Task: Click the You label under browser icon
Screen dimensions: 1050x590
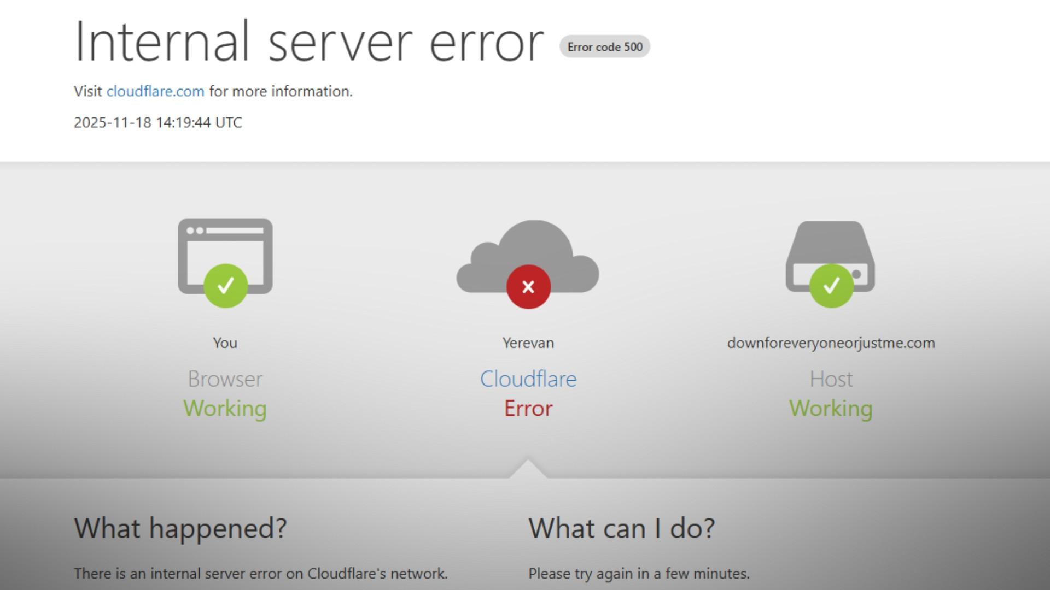Action: tap(225, 343)
